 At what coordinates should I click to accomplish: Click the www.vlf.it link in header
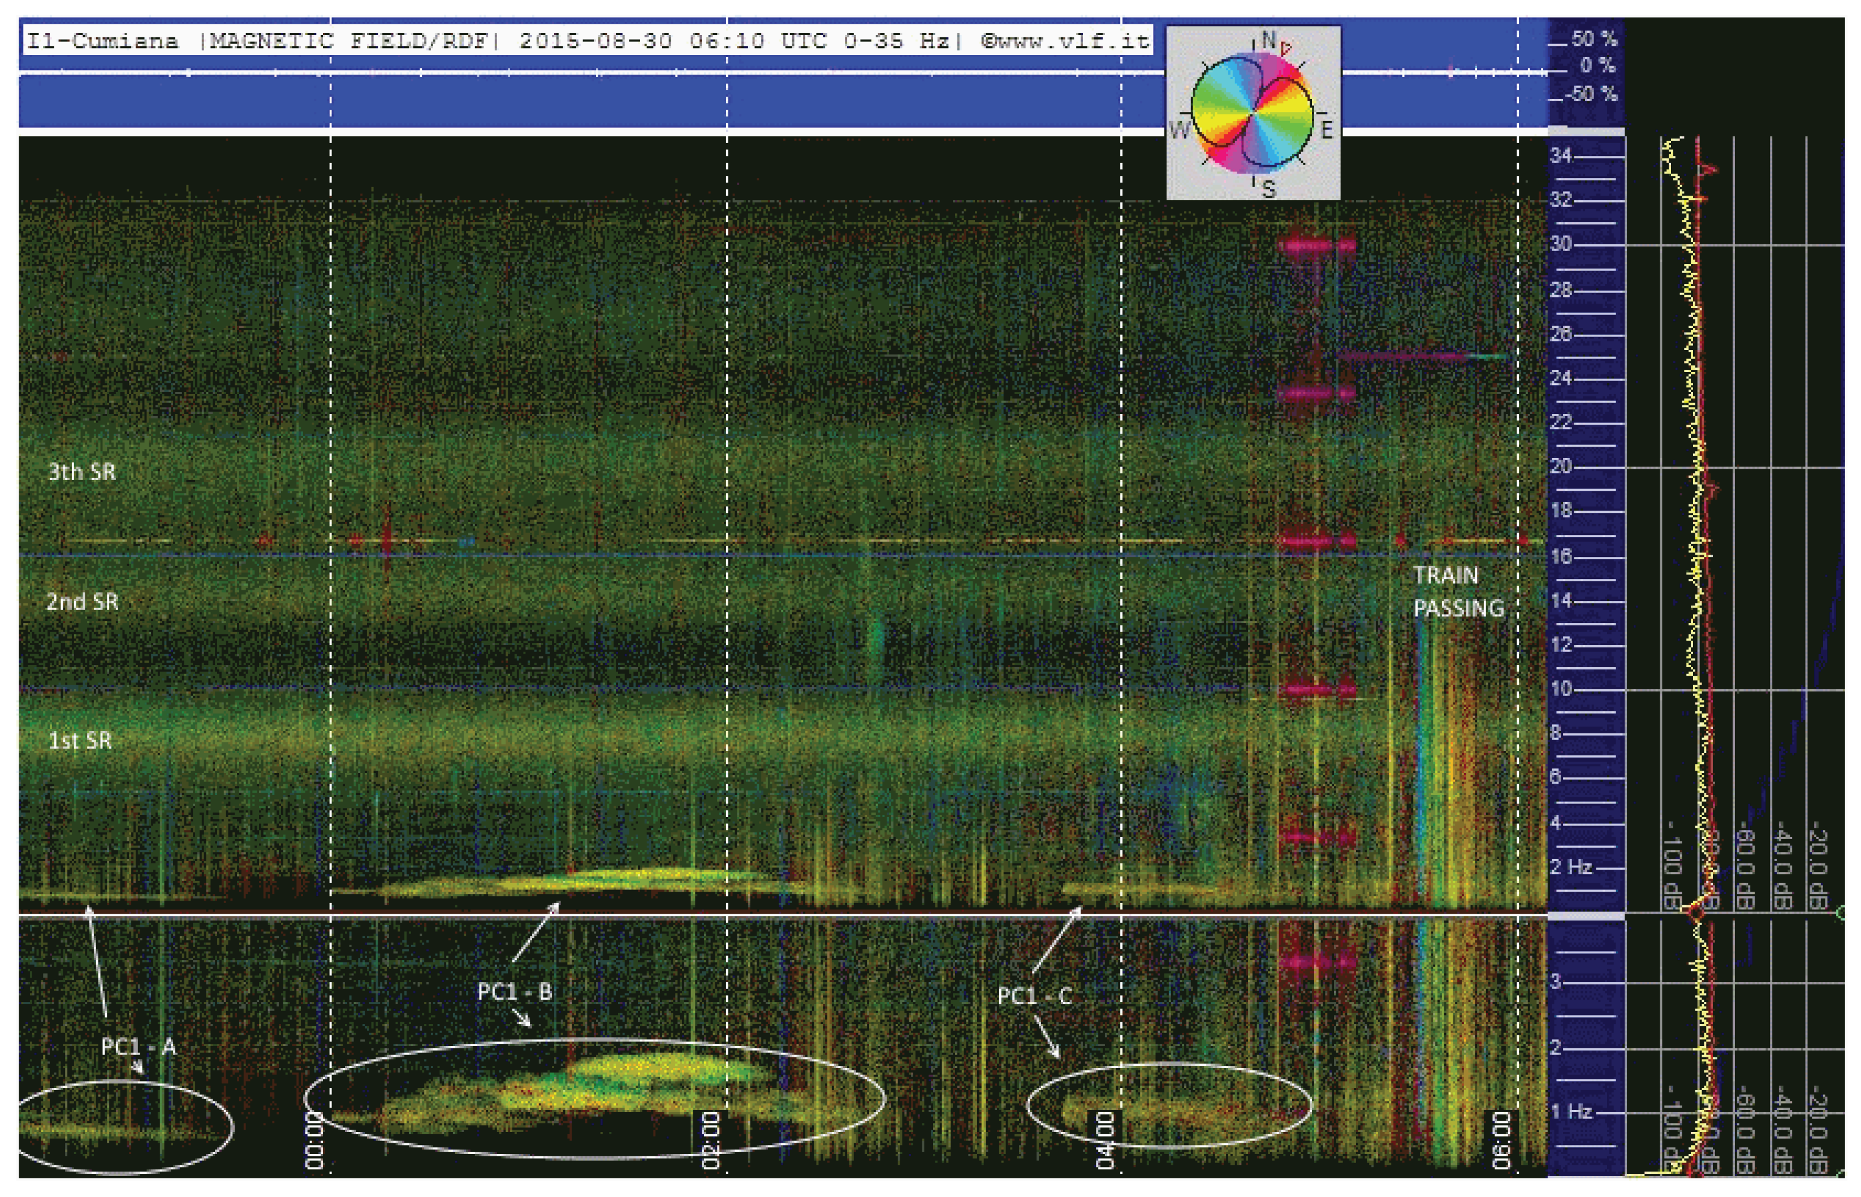pos(1072,41)
